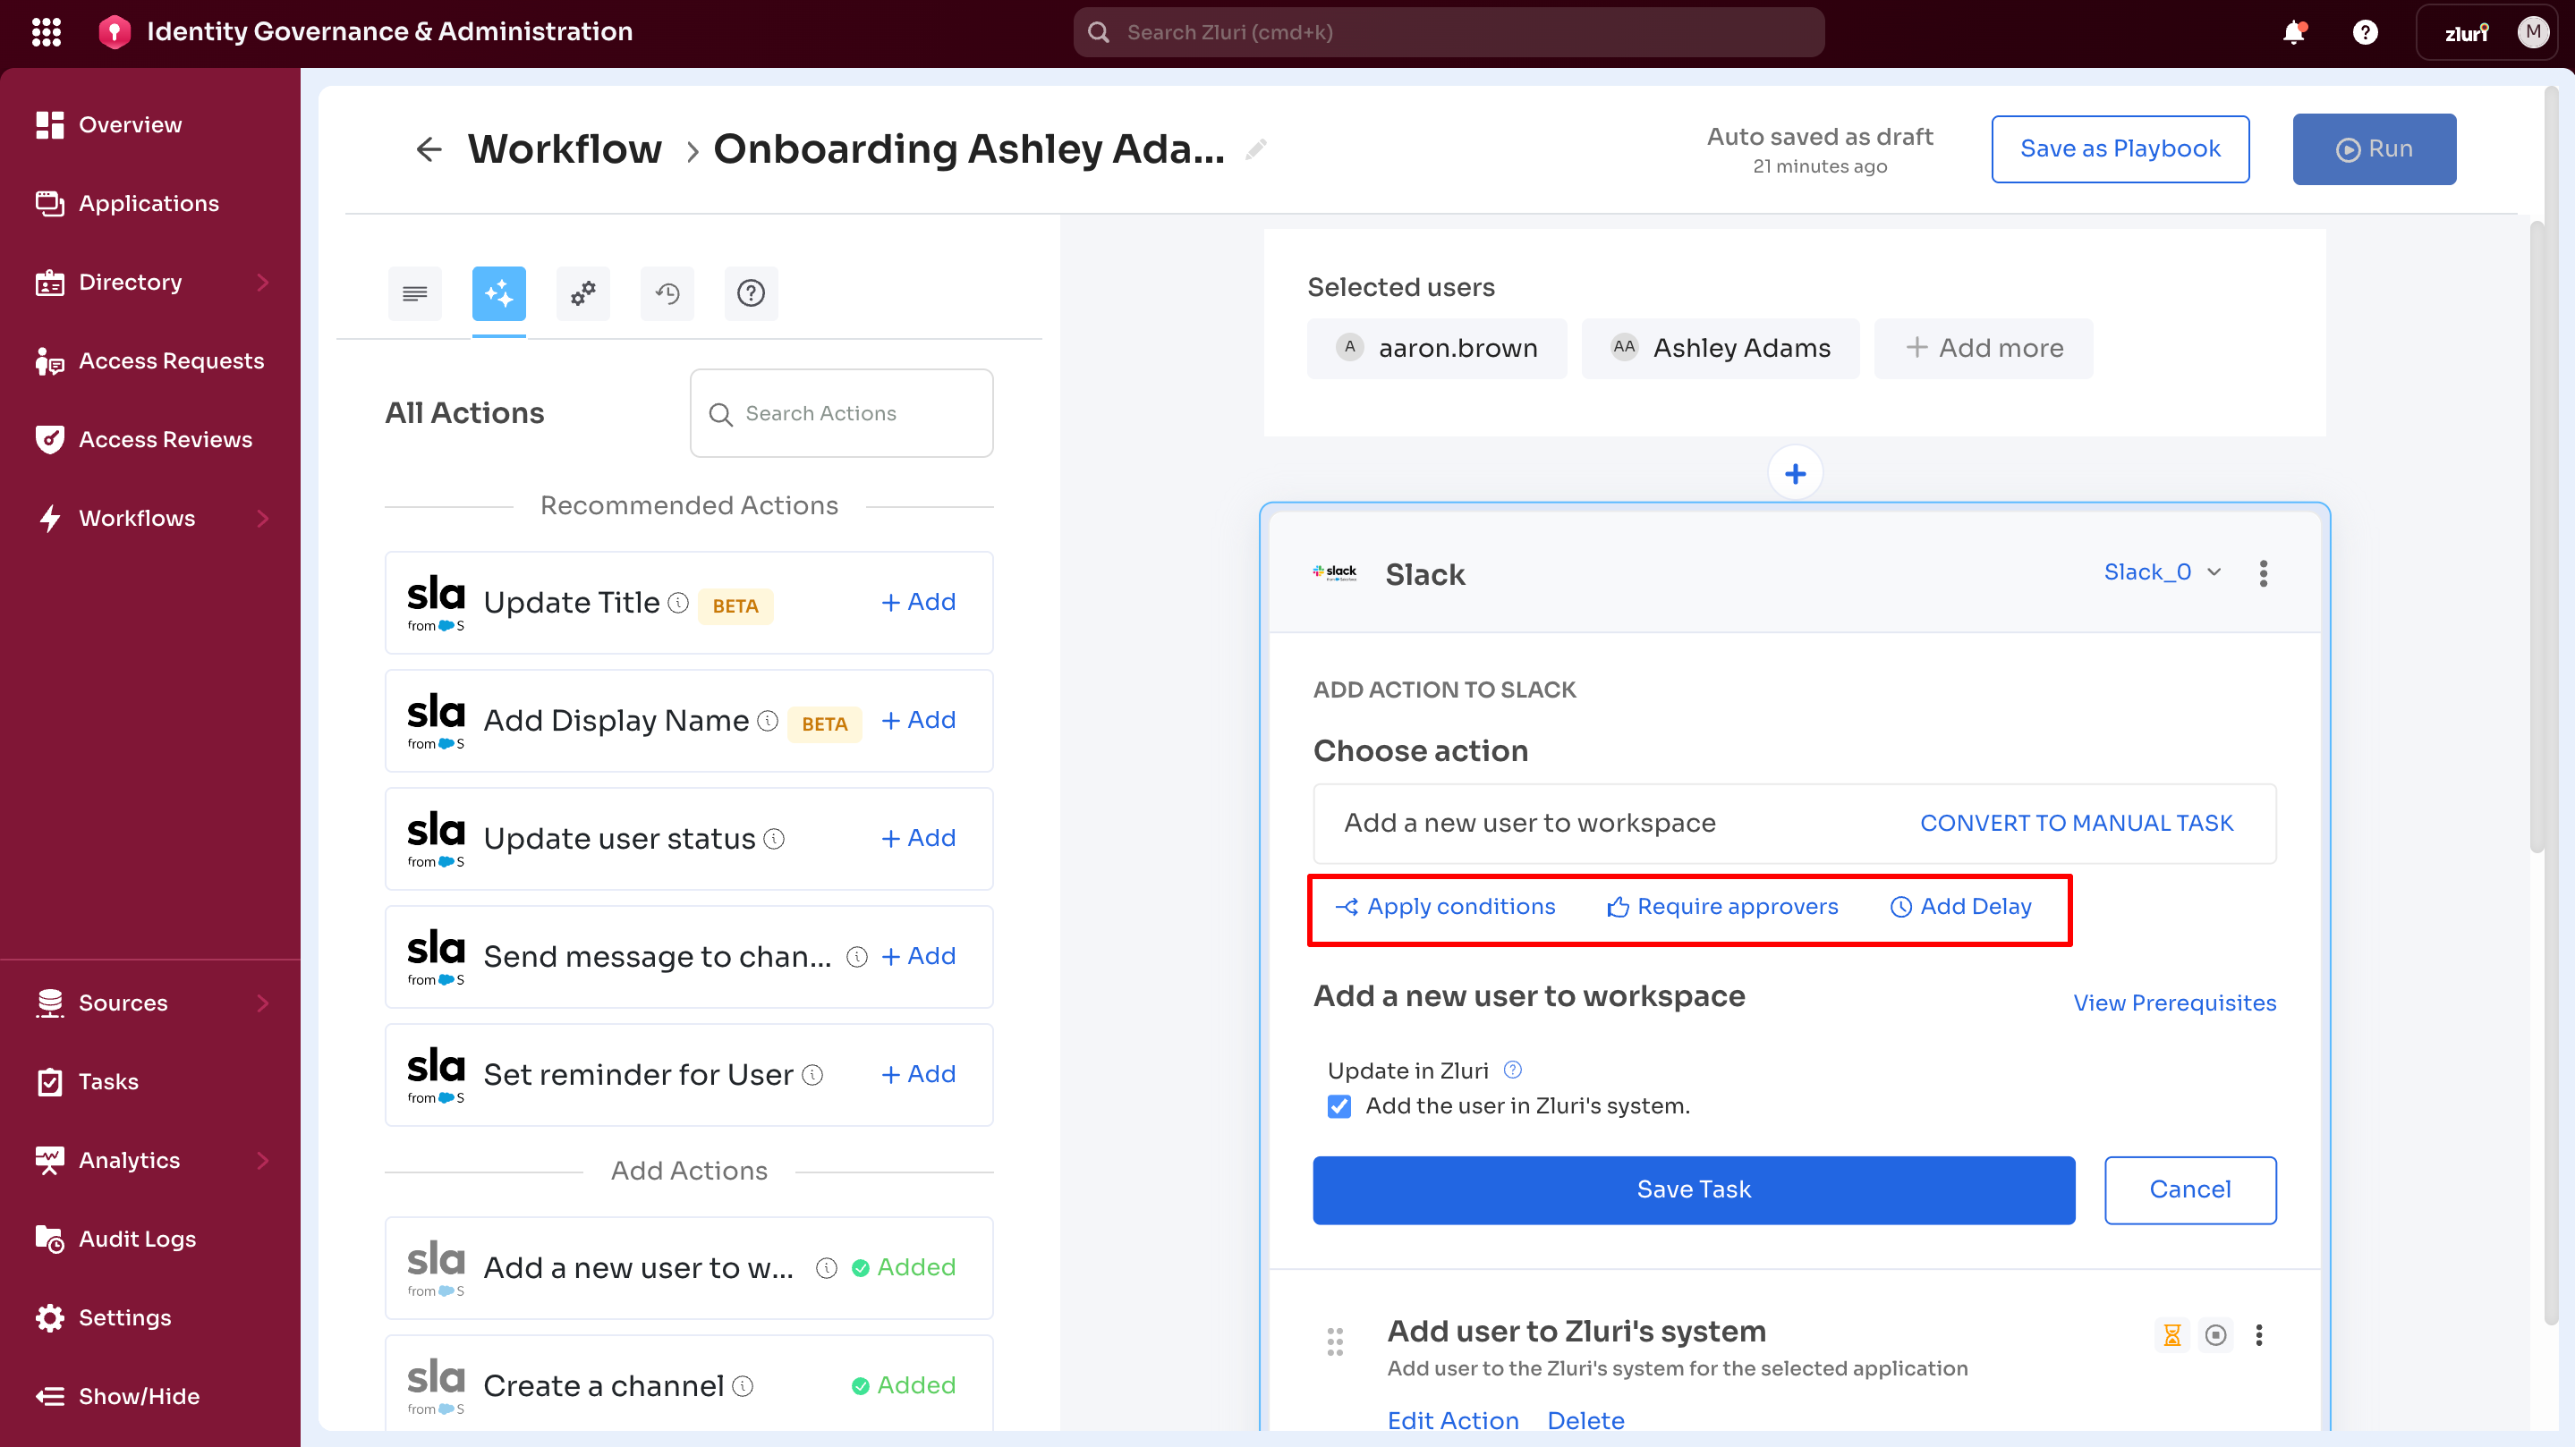Select the recommended actions sparkle tab

point(499,292)
